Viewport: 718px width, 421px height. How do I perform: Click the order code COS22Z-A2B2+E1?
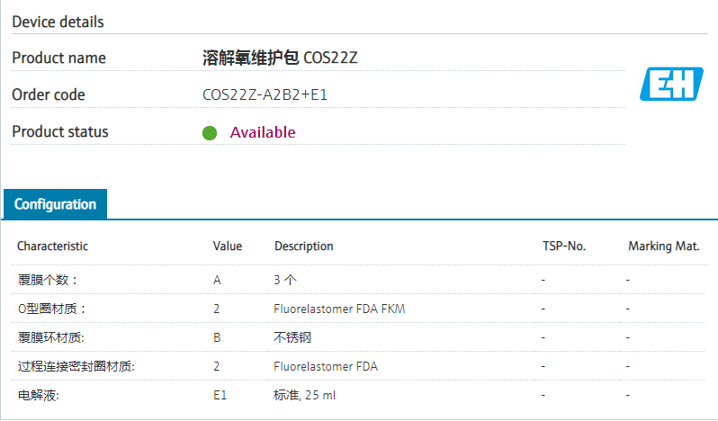coord(265,94)
